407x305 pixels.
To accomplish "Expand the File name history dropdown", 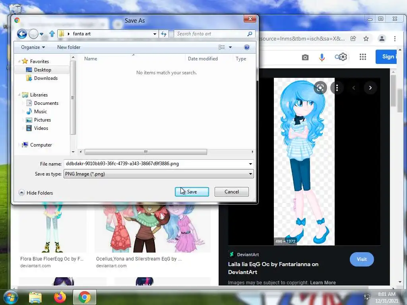I will 250,164.
